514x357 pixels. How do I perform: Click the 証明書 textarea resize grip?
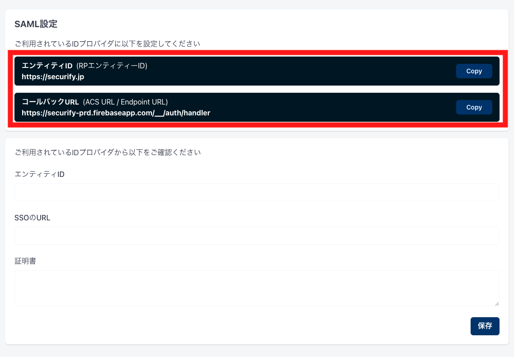click(x=497, y=304)
